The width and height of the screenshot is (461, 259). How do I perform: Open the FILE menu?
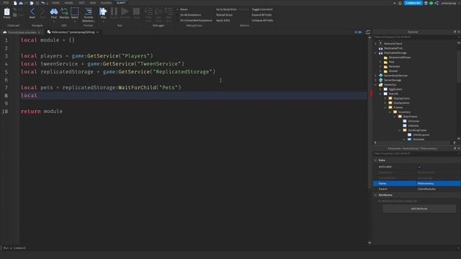pos(6,3)
